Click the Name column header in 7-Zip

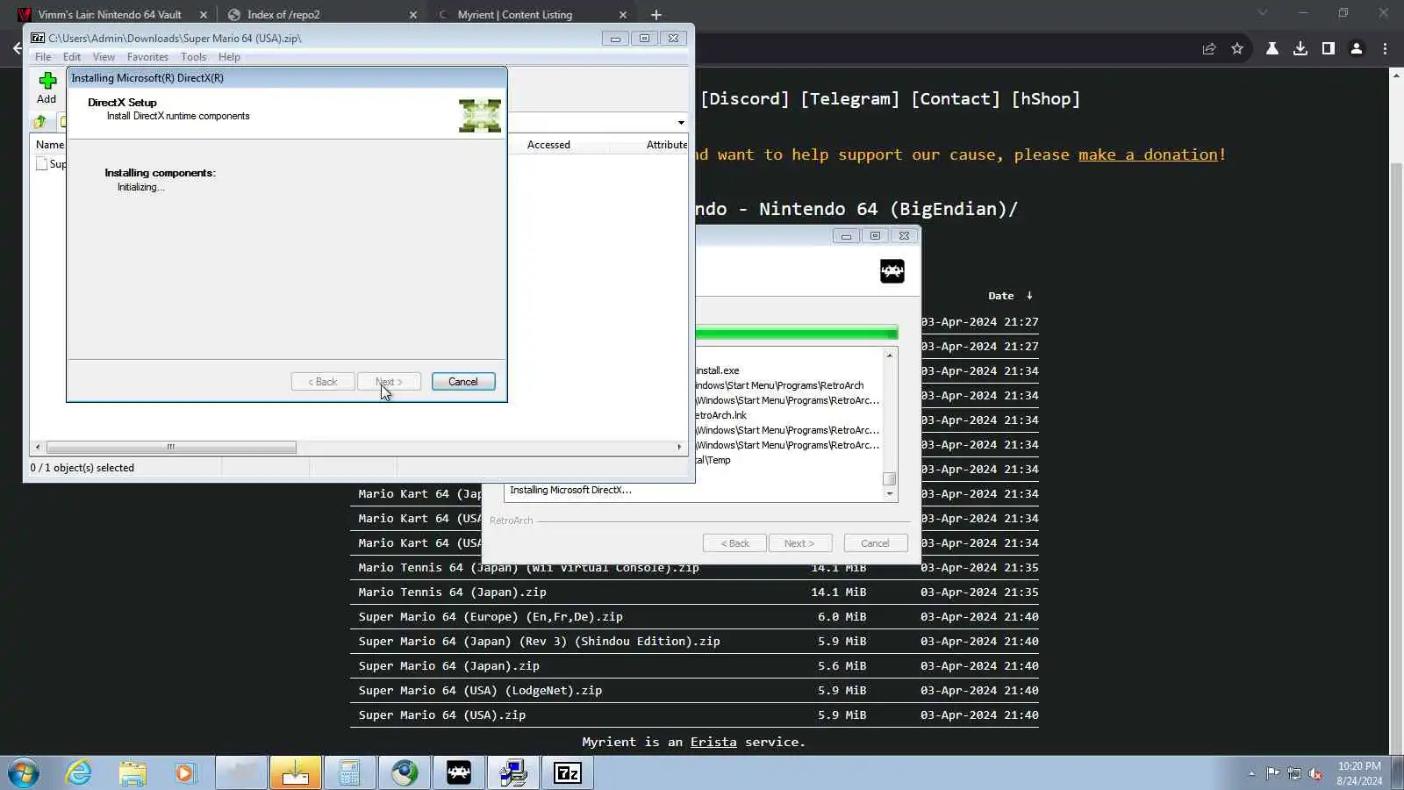pyautogui.click(x=49, y=145)
